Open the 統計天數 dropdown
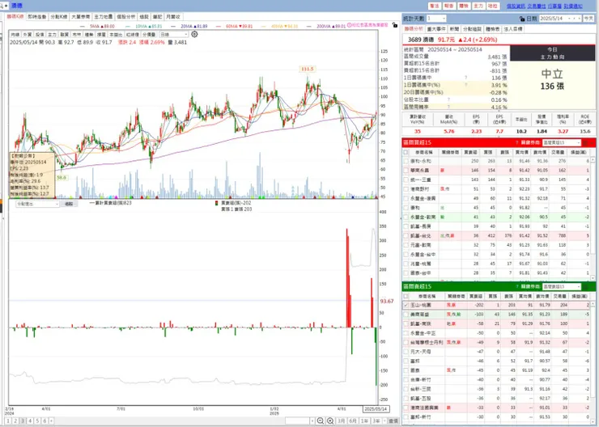The width and height of the screenshot is (599, 427). [436, 19]
